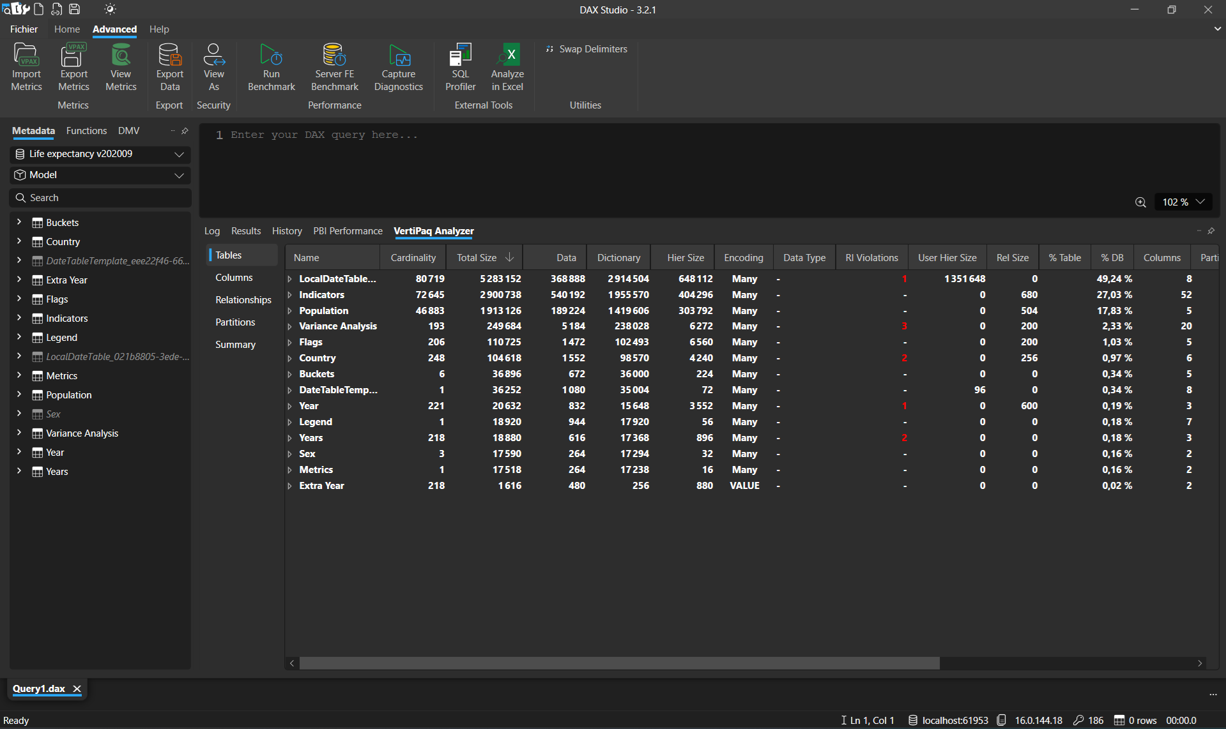The height and width of the screenshot is (729, 1226).
Task: Open the Log output tab
Action: [x=212, y=231]
